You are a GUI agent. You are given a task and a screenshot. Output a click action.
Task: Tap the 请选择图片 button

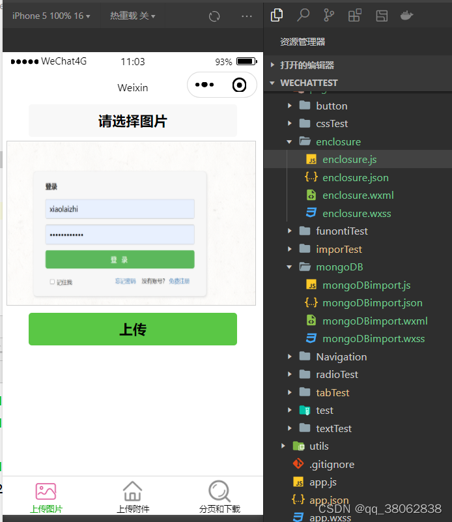(133, 121)
